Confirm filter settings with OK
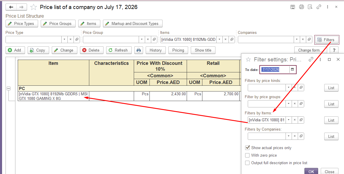Image resolution: width=344 pixels, height=174 pixels. [x=311, y=172]
